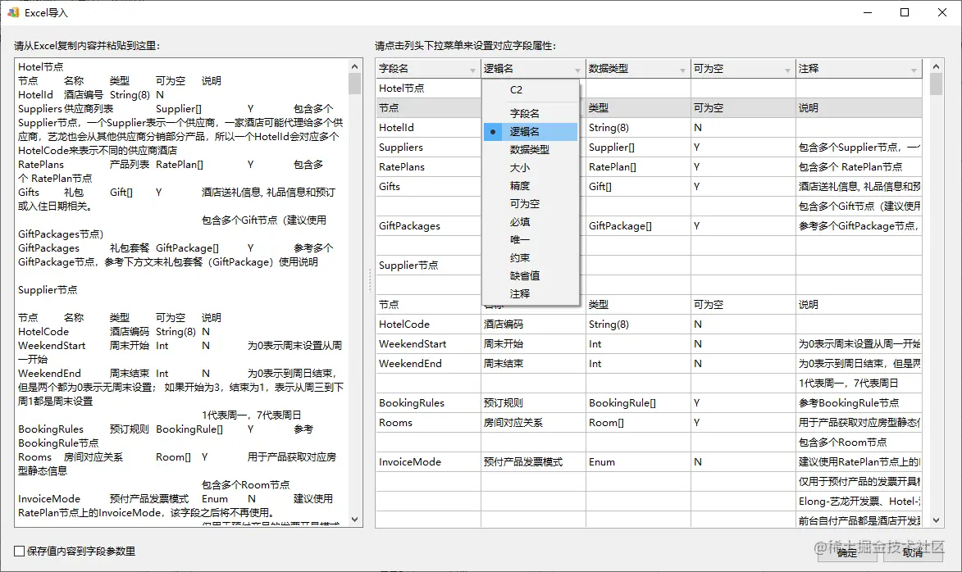Select the Gifts cell in grid

click(x=428, y=186)
